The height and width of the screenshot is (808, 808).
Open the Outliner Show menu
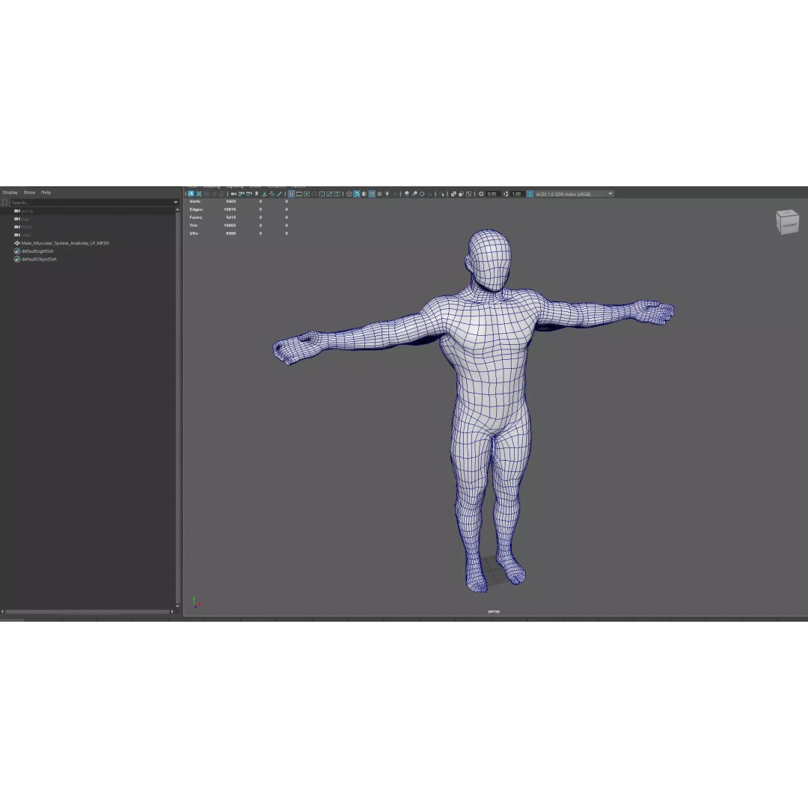(29, 192)
